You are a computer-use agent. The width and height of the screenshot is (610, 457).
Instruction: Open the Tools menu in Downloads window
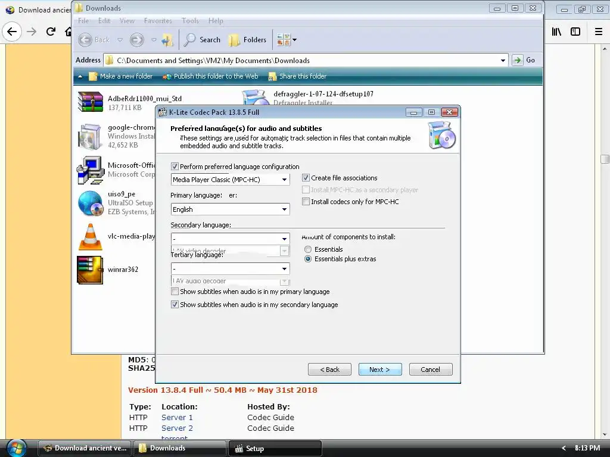pyautogui.click(x=190, y=21)
